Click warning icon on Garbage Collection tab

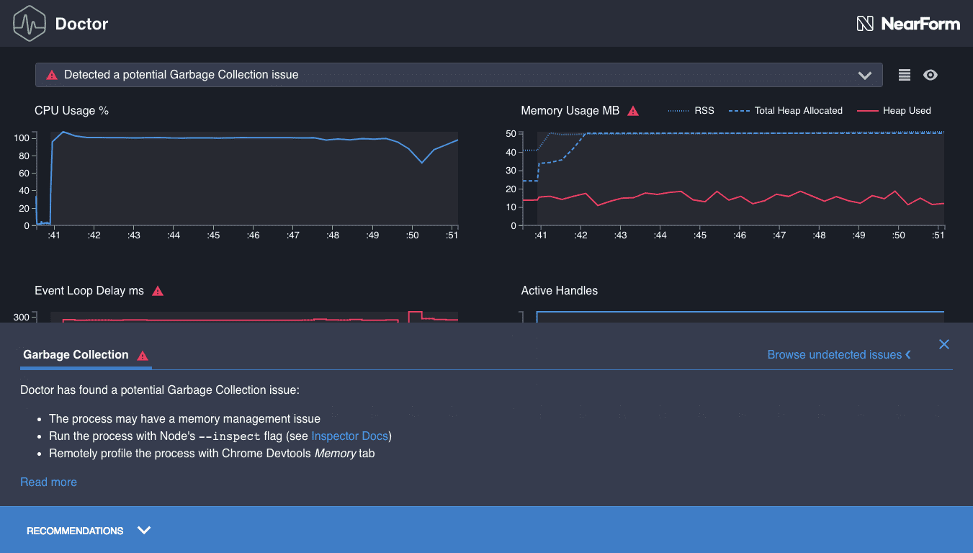pyautogui.click(x=143, y=355)
